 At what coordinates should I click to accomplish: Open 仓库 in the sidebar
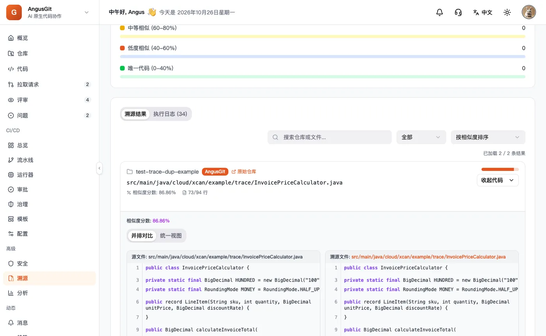point(50,53)
